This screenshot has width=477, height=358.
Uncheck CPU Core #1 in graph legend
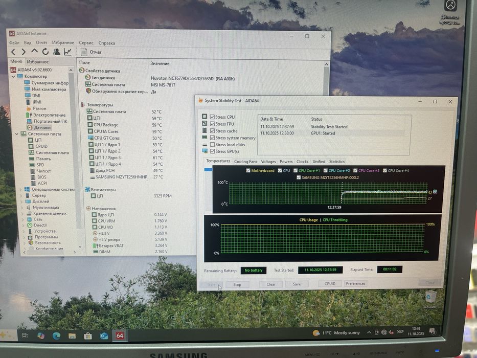coord(296,170)
